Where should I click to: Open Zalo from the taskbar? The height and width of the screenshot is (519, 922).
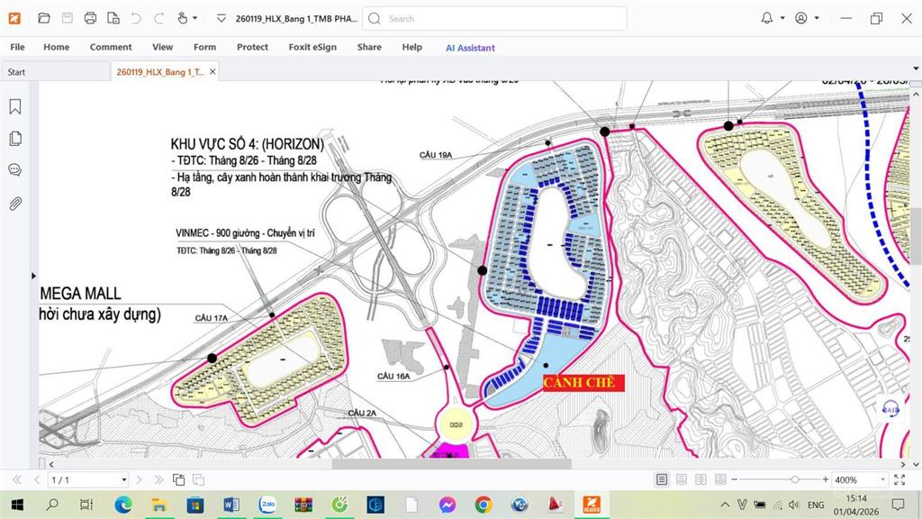coord(267,505)
